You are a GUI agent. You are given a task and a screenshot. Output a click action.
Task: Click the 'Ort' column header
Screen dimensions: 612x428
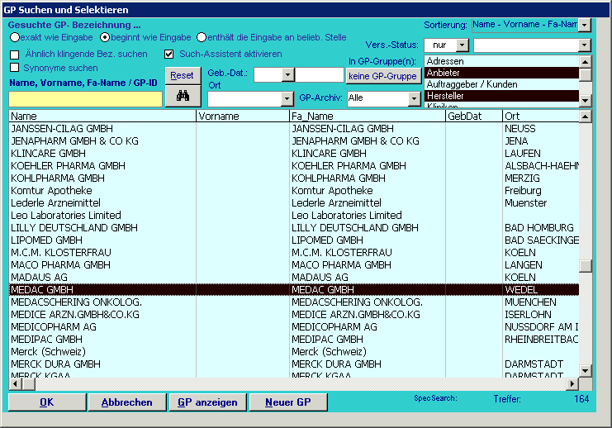[541, 116]
